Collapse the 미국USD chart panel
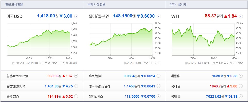Image resolution: width=248 pixels, height=102 pixels. pyautogui.click(x=76, y=16)
